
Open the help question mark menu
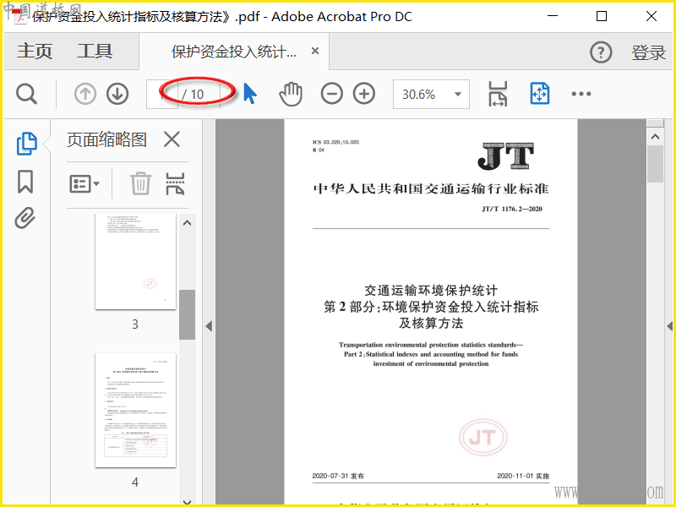tap(601, 52)
